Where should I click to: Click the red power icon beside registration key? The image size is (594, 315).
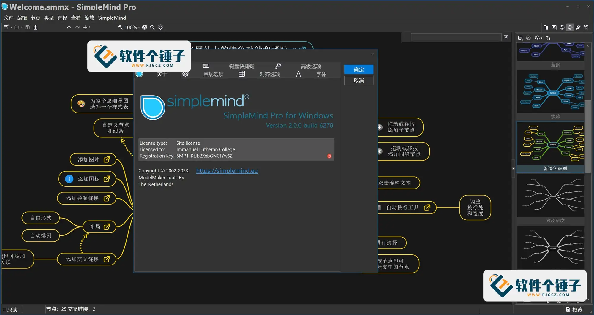[329, 156]
